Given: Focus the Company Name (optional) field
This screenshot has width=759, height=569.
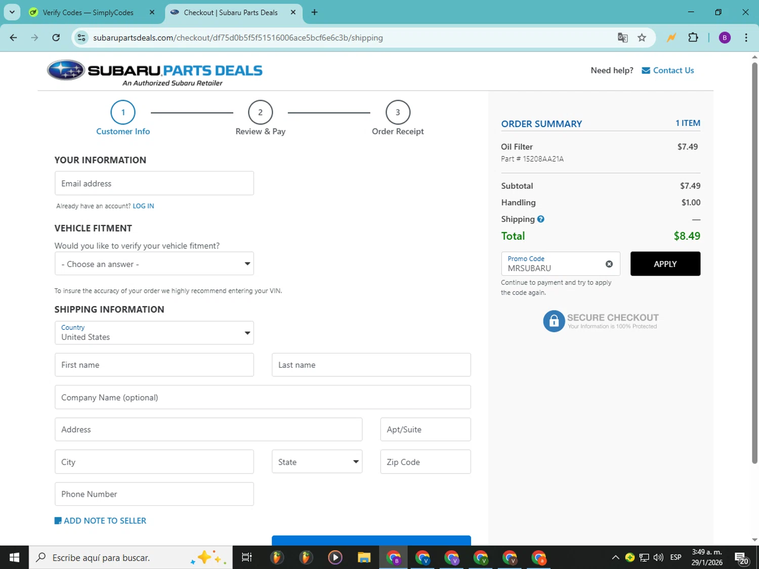Looking at the screenshot, I should [x=263, y=397].
